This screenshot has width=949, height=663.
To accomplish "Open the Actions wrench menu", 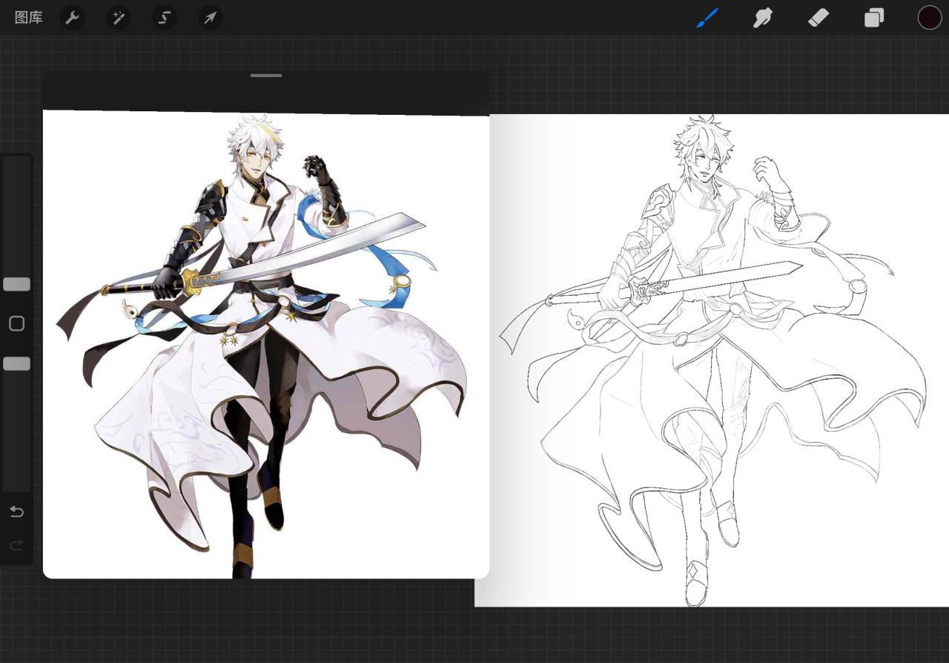I will (72, 17).
